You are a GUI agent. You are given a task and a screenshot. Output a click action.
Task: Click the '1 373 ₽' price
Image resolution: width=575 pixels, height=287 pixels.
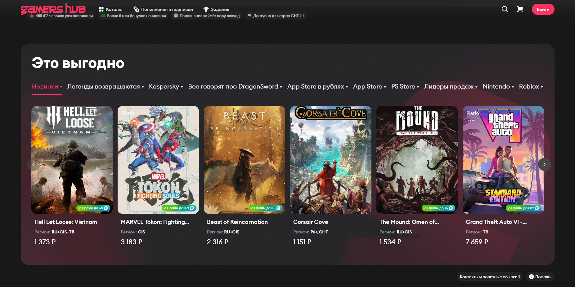tap(45, 242)
